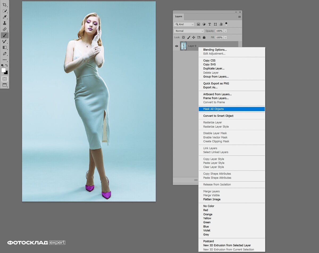Click the white foreground color swatch
The image size is (319, 253).
point(3,70)
